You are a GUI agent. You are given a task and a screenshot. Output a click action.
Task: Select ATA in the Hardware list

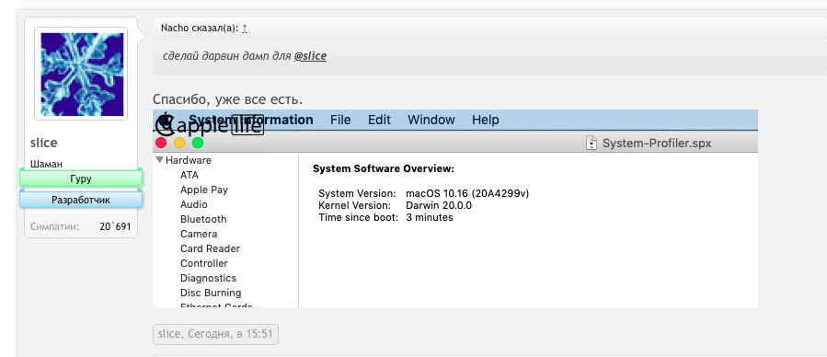point(190,175)
